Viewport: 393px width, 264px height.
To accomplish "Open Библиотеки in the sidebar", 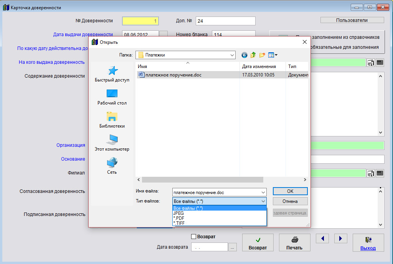I will (x=112, y=120).
